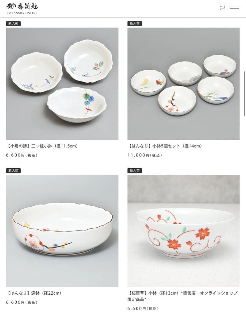246x316 pixels.
Task: Open the 【はんなり】深鉢 (径22cm) title link
Action: (x=34, y=293)
